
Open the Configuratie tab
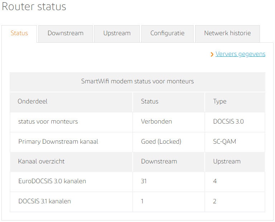(x=167, y=33)
